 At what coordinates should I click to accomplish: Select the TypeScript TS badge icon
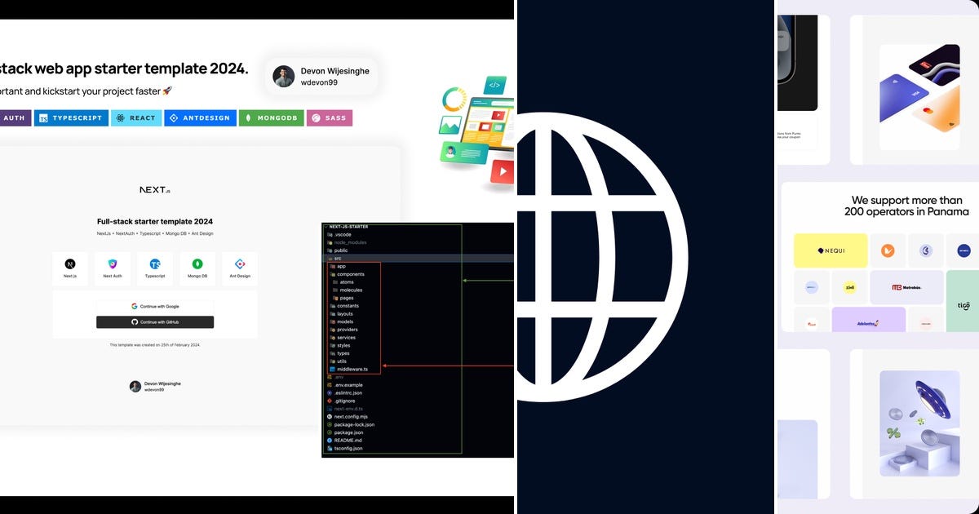coord(43,117)
